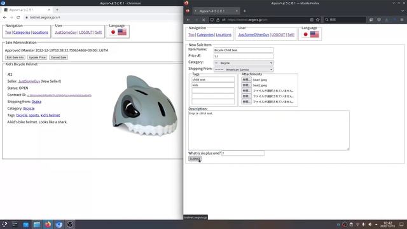Image resolution: width=407 pixels, height=229 pixels.
Task: Open a new tab in Chromium
Action: pyautogui.click(x=57, y=10)
